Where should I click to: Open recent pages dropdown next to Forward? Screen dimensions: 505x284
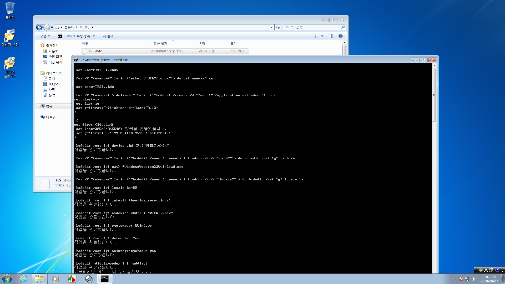pos(52,27)
